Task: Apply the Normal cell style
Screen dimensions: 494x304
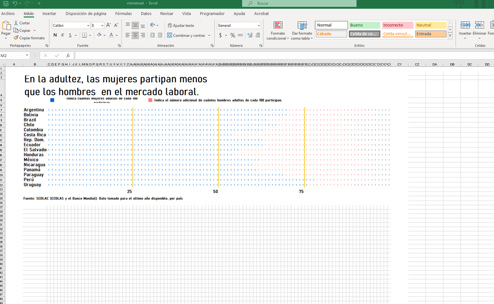Action: [331, 25]
